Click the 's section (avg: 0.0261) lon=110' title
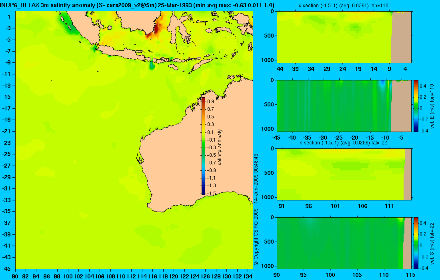This screenshot has height=280, width=440. click(x=344, y=5)
